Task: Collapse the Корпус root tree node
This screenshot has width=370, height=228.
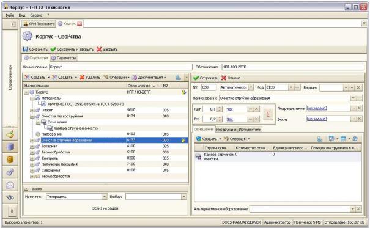Action: 26,92
